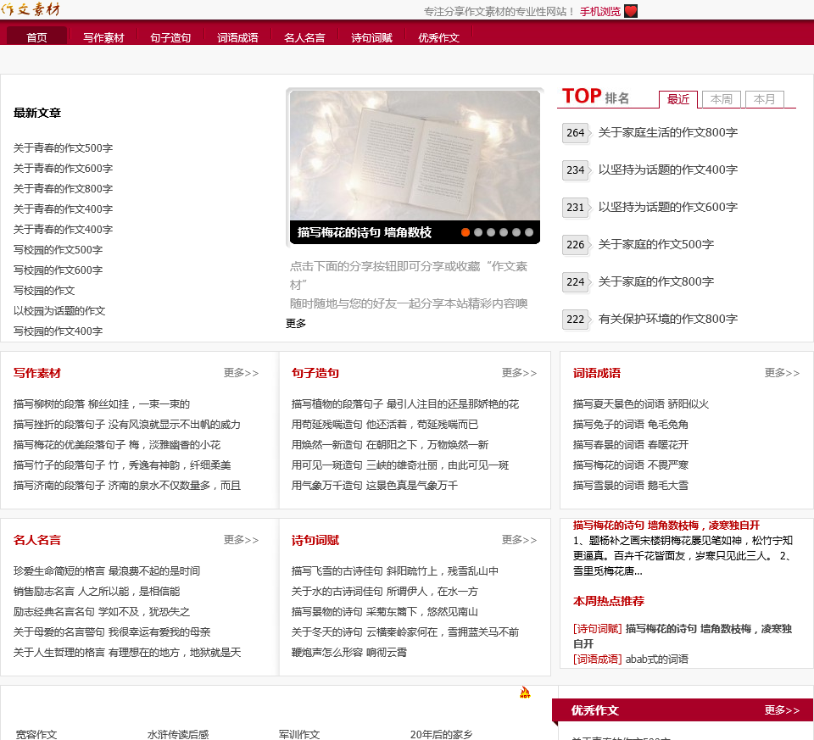Open 描写雪景的词语 鹅毛大雪

[x=631, y=485]
